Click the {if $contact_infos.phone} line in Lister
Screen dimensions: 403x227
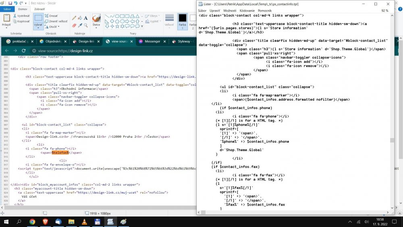point(246,108)
